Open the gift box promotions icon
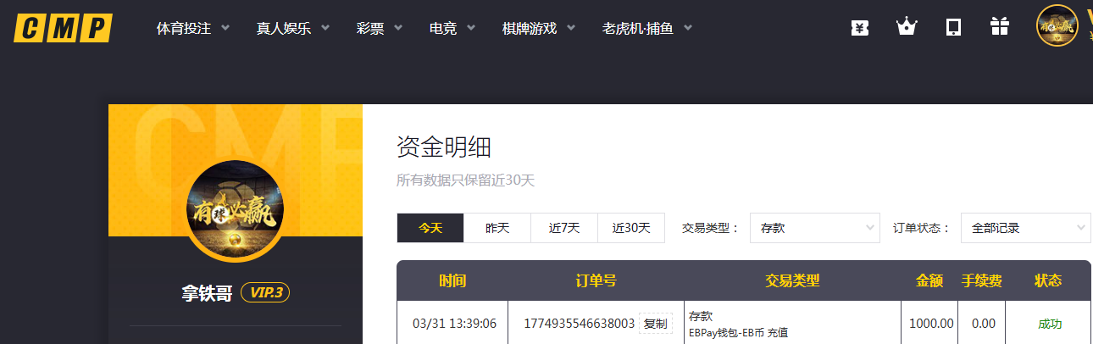 pos(1000,27)
